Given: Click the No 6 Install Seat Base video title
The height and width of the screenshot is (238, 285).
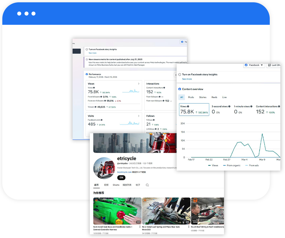Looking at the screenshot, I should pos(113,228).
